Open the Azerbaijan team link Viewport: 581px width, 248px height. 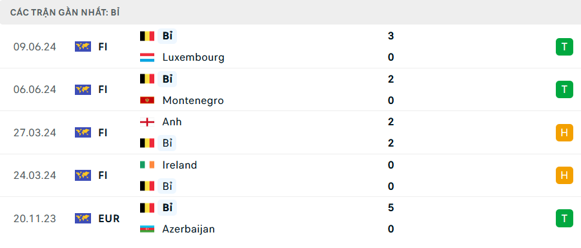pyautogui.click(x=189, y=229)
